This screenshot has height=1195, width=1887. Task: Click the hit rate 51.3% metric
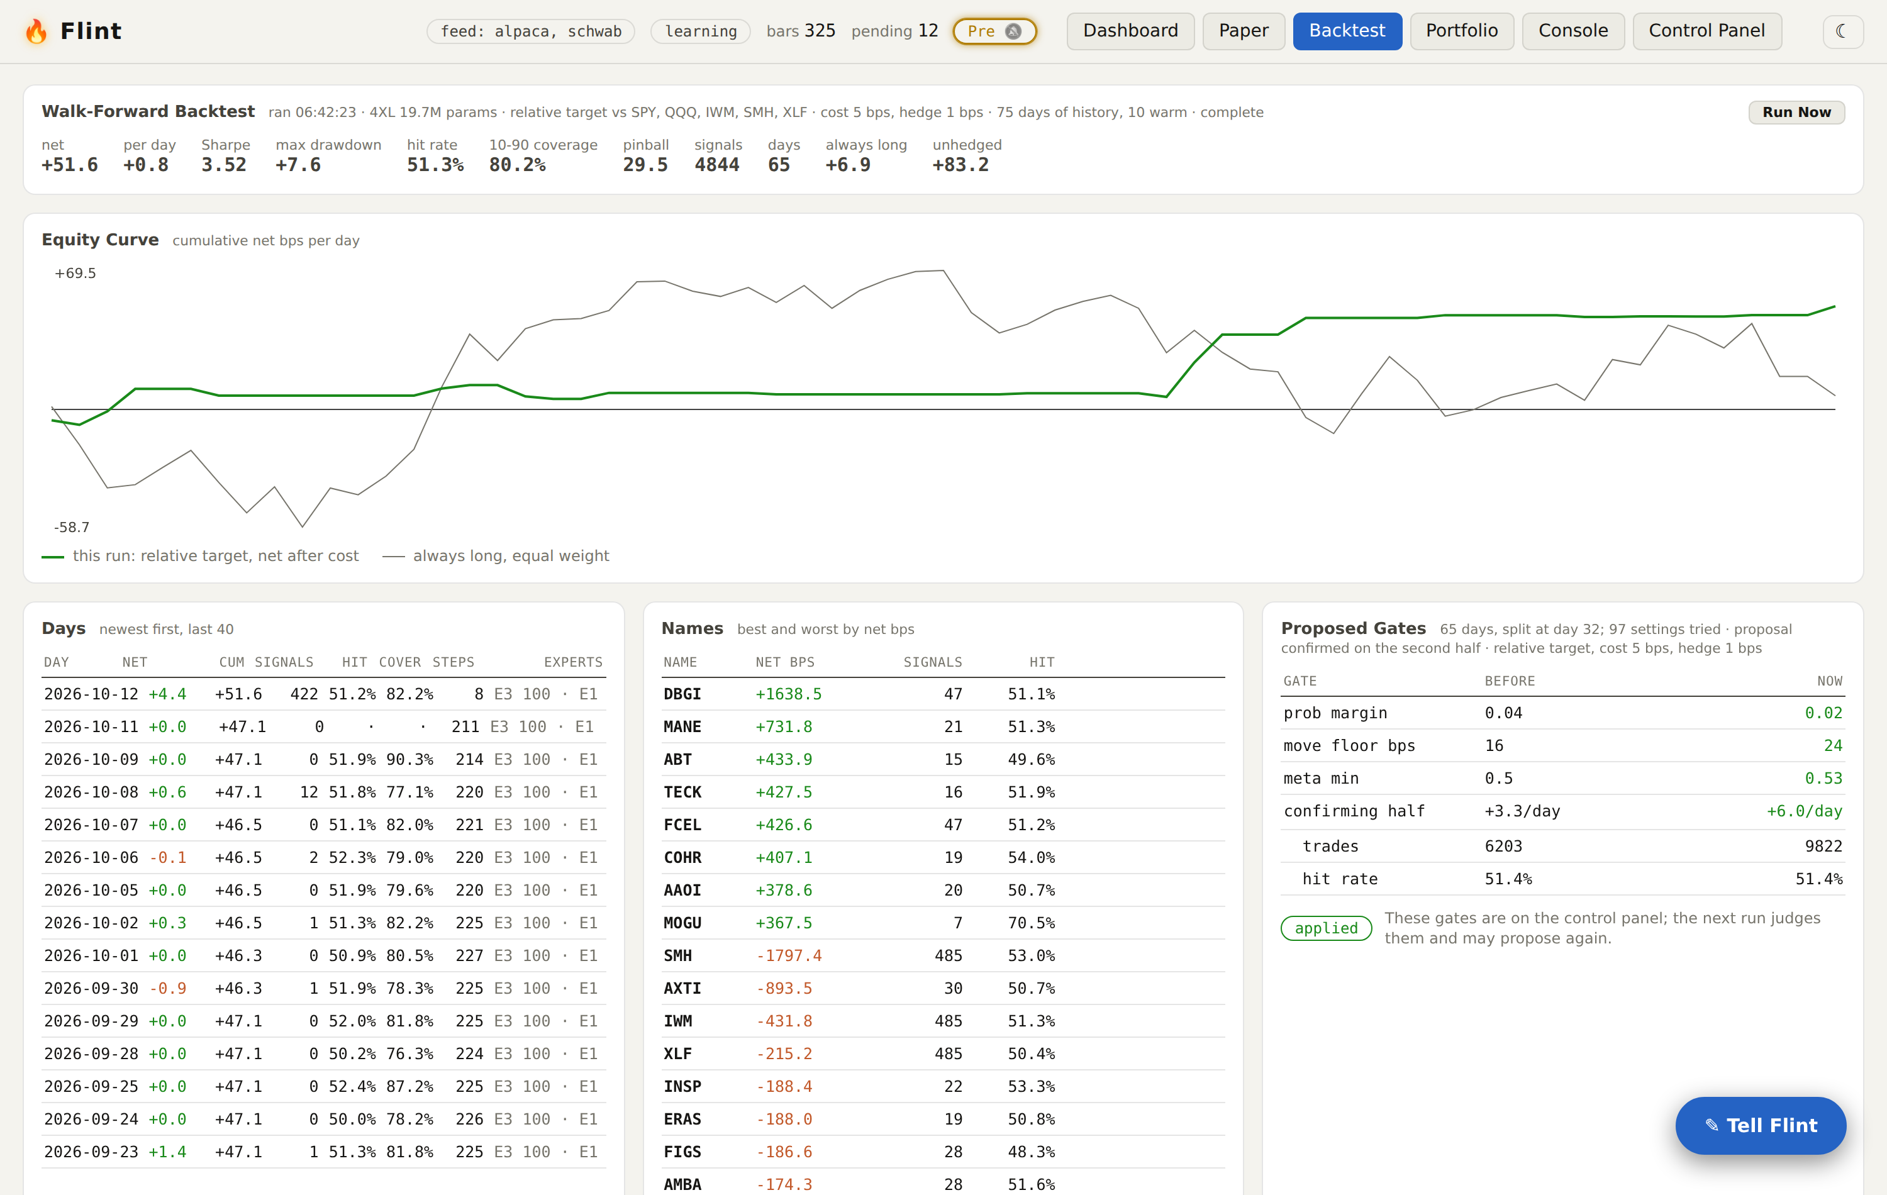pyautogui.click(x=435, y=155)
